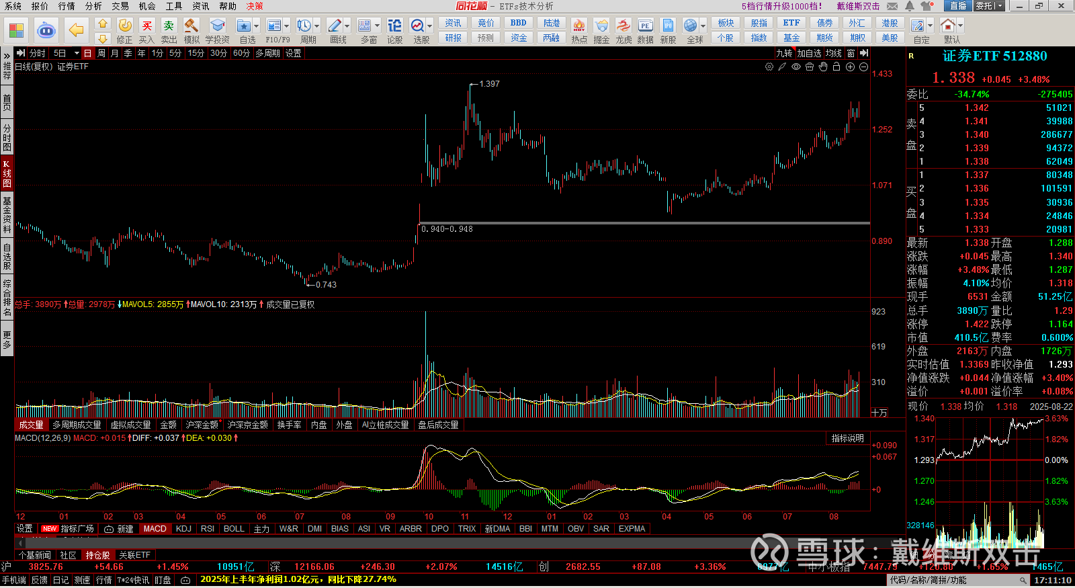Click the 周期 clock icon
The image size is (1075, 588).
tap(304, 26)
